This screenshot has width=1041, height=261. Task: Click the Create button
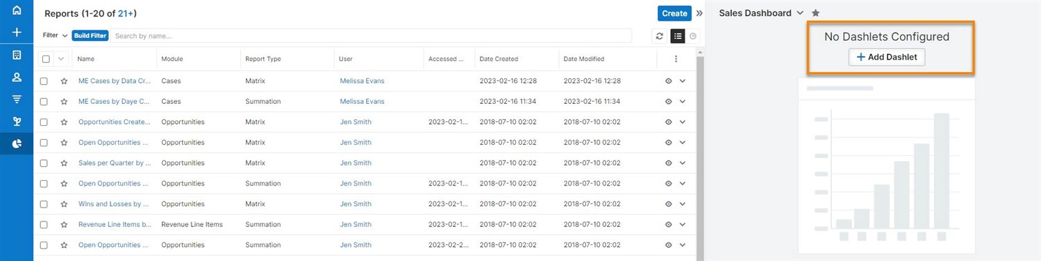(674, 13)
